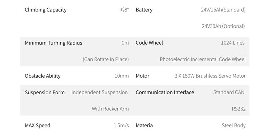Click the Minimum Turning Radius label
Image resolution: width=269 pixels, height=136 pixels.
tap(53, 43)
